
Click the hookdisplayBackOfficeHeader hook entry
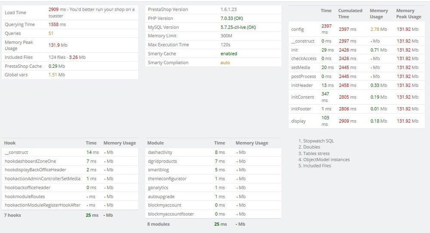[35, 170]
